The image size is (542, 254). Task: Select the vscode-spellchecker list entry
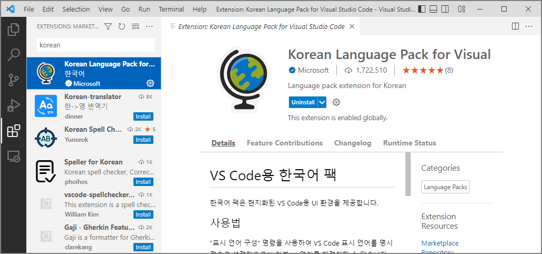[94, 204]
